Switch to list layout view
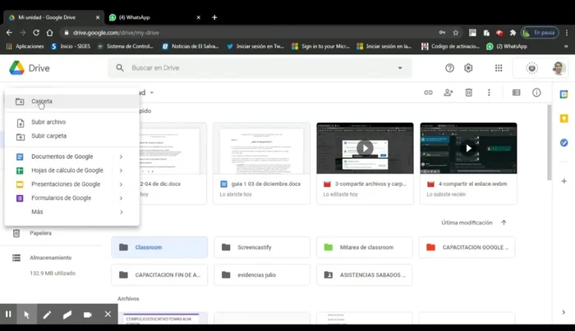575x331 pixels. click(516, 93)
